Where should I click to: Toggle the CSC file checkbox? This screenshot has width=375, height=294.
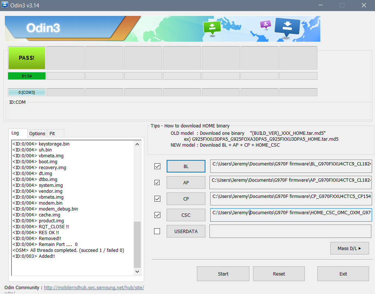click(x=157, y=215)
